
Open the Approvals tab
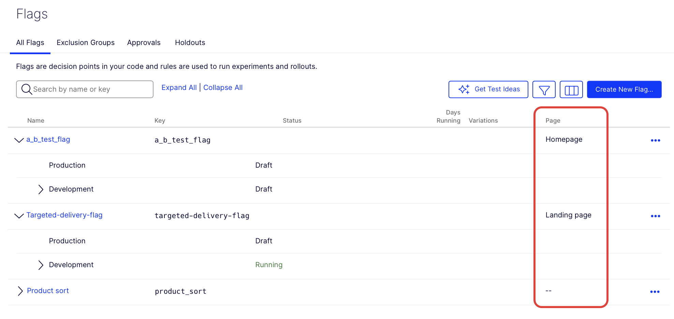pos(144,43)
